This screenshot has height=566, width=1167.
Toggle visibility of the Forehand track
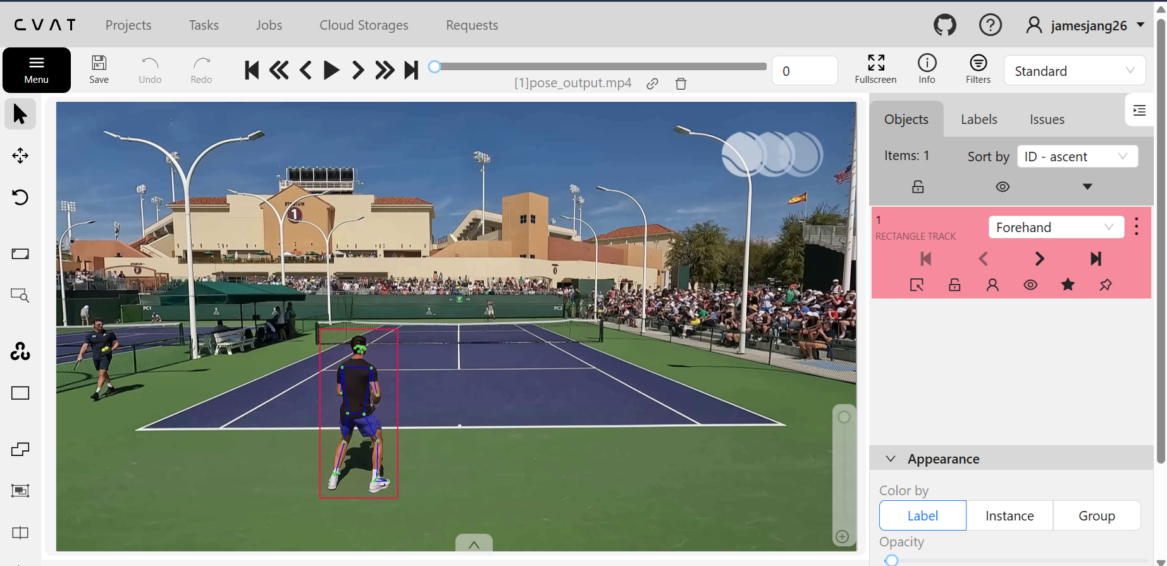pos(1030,285)
